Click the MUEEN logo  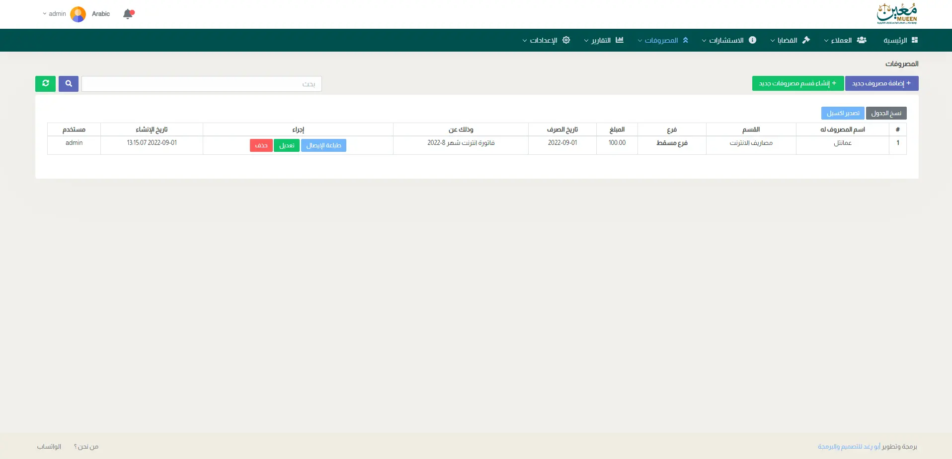click(x=897, y=14)
